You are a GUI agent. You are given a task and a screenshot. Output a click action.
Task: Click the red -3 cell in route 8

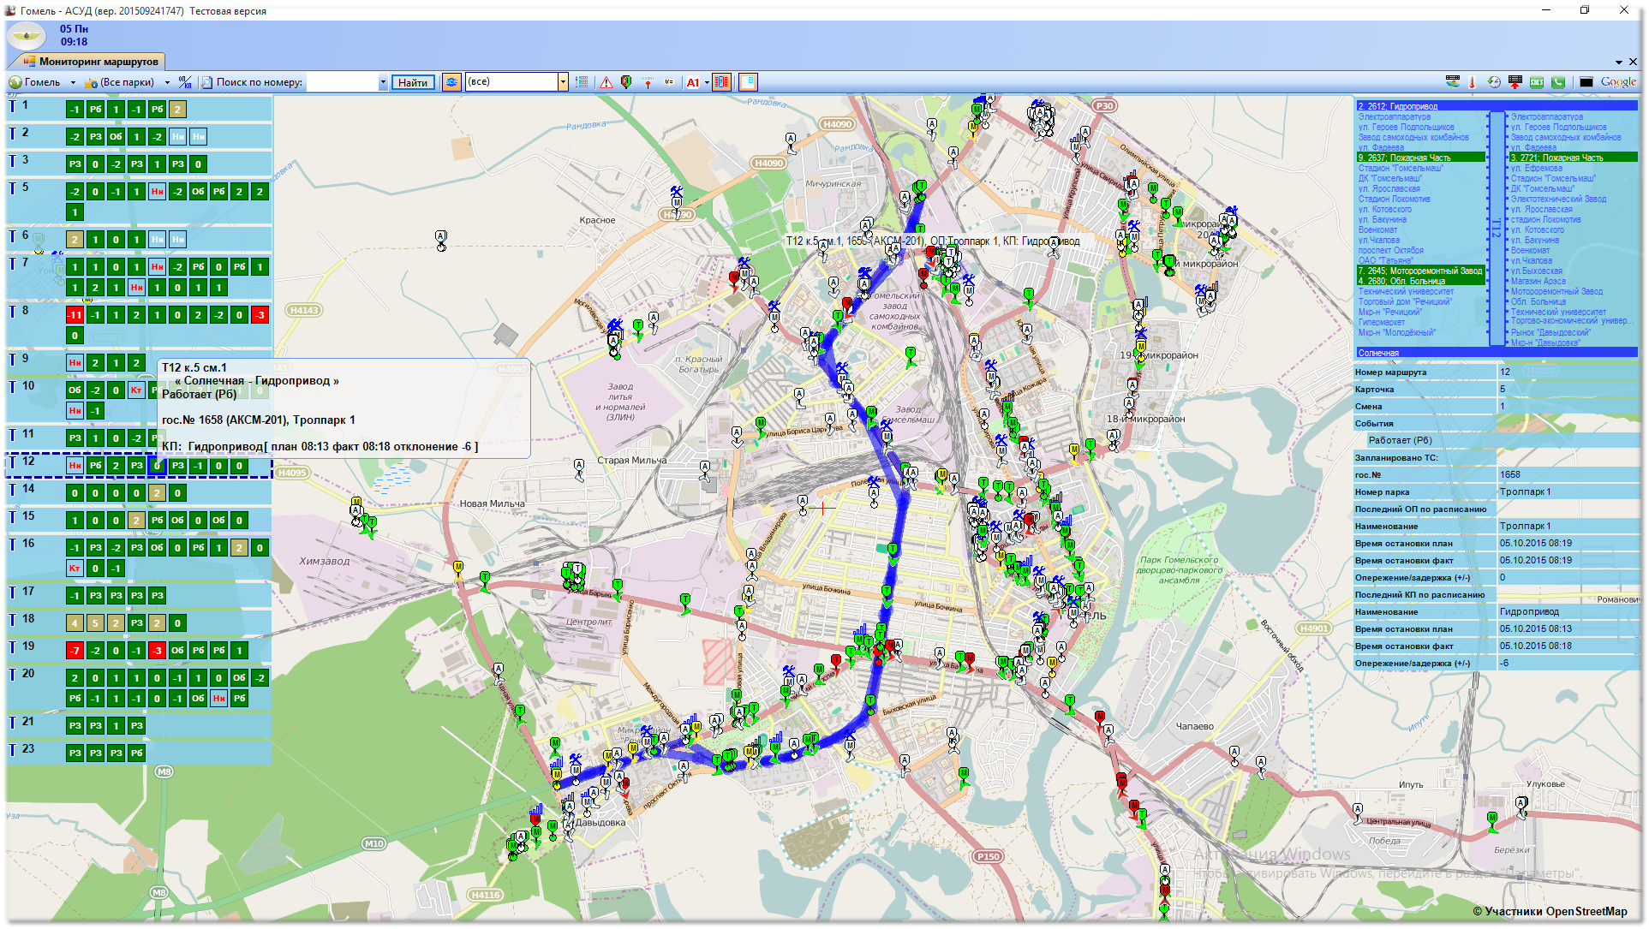click(x=260, y=315)
